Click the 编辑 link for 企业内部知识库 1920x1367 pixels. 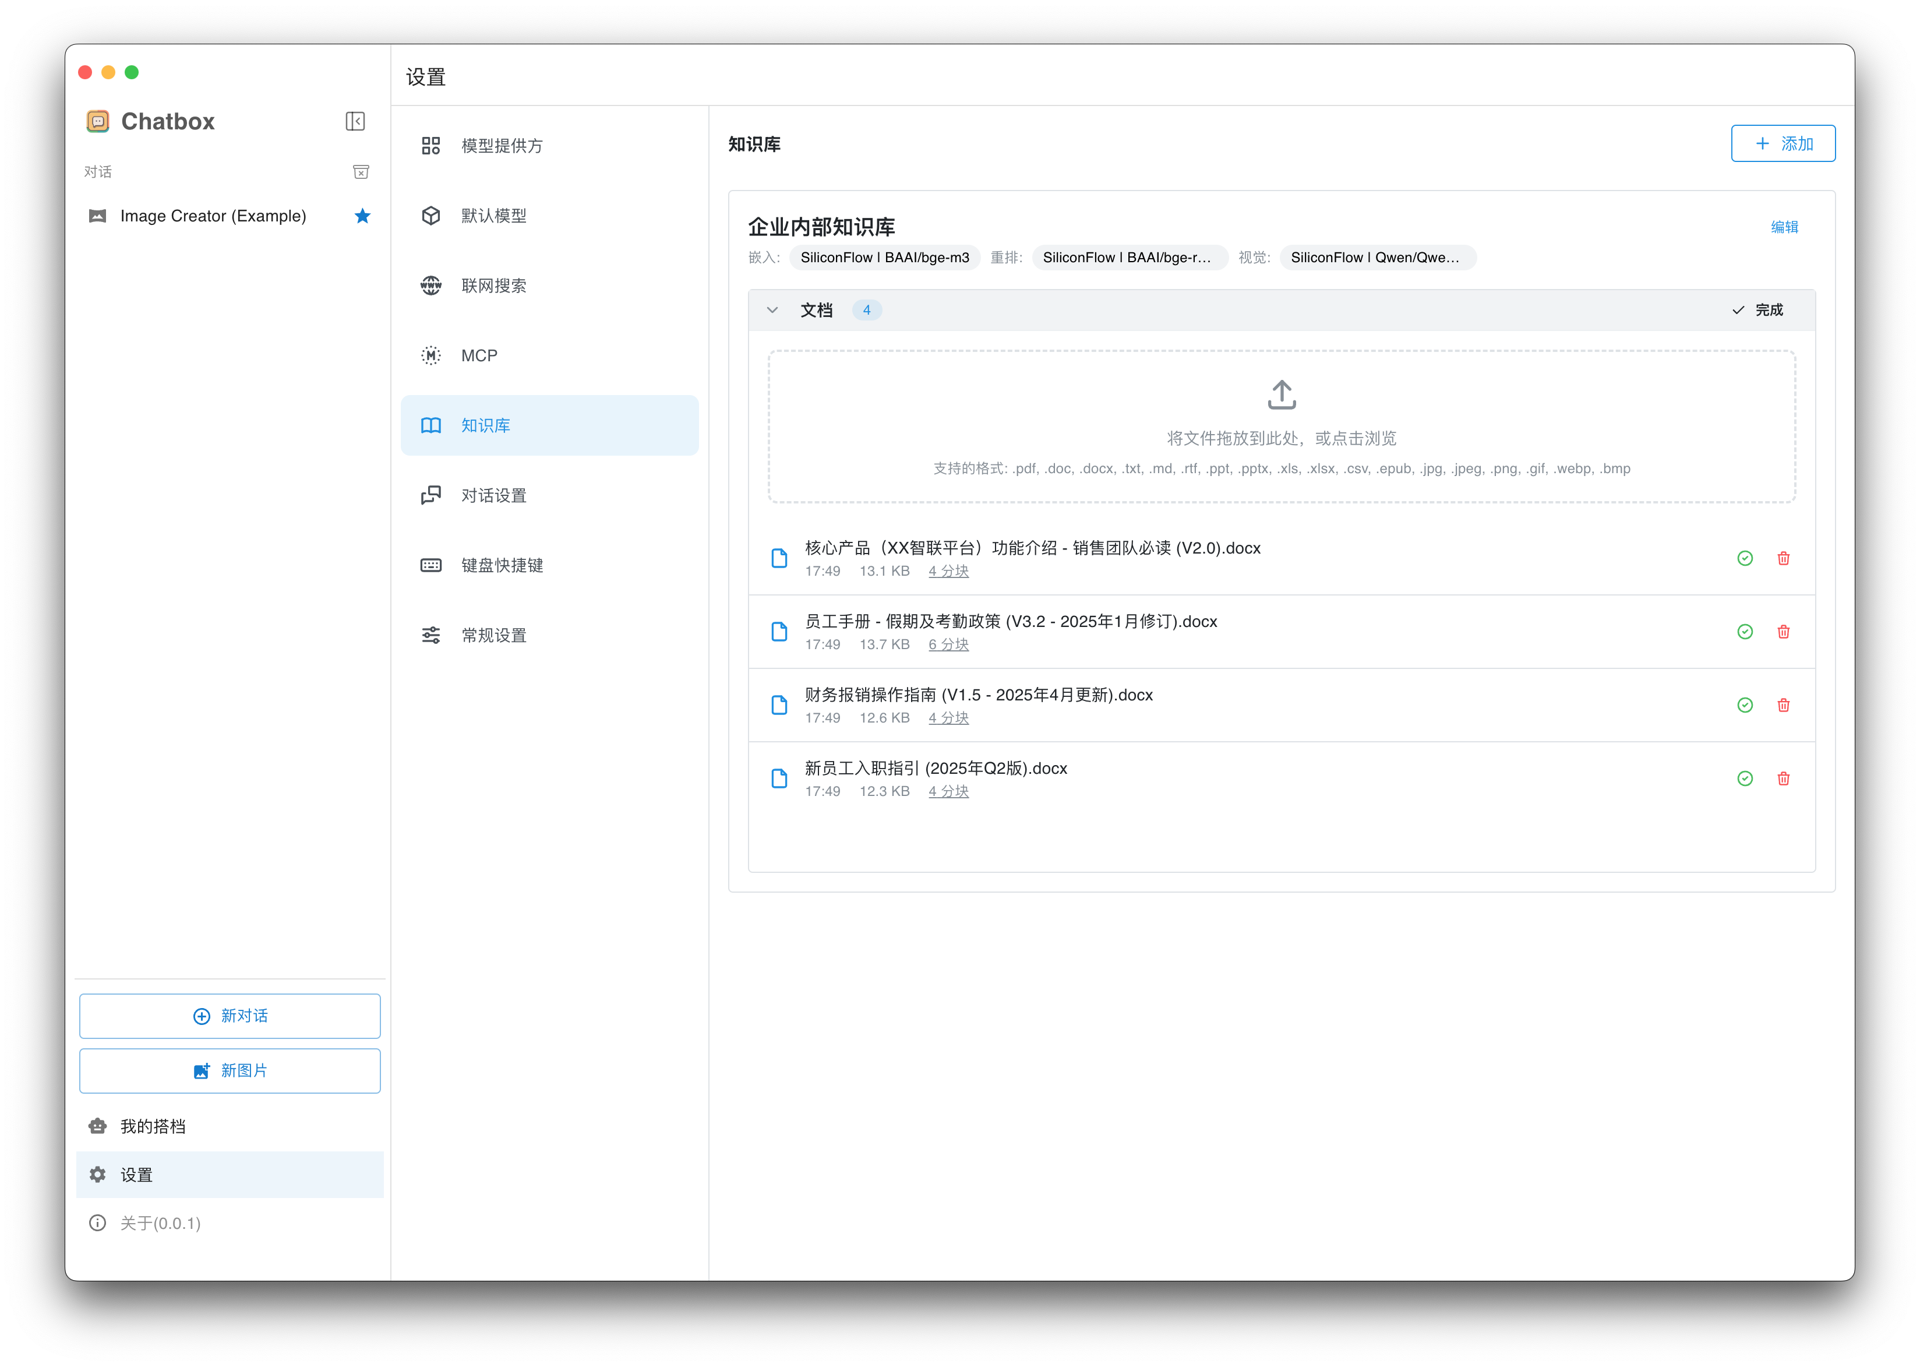tap(1784, 227)
